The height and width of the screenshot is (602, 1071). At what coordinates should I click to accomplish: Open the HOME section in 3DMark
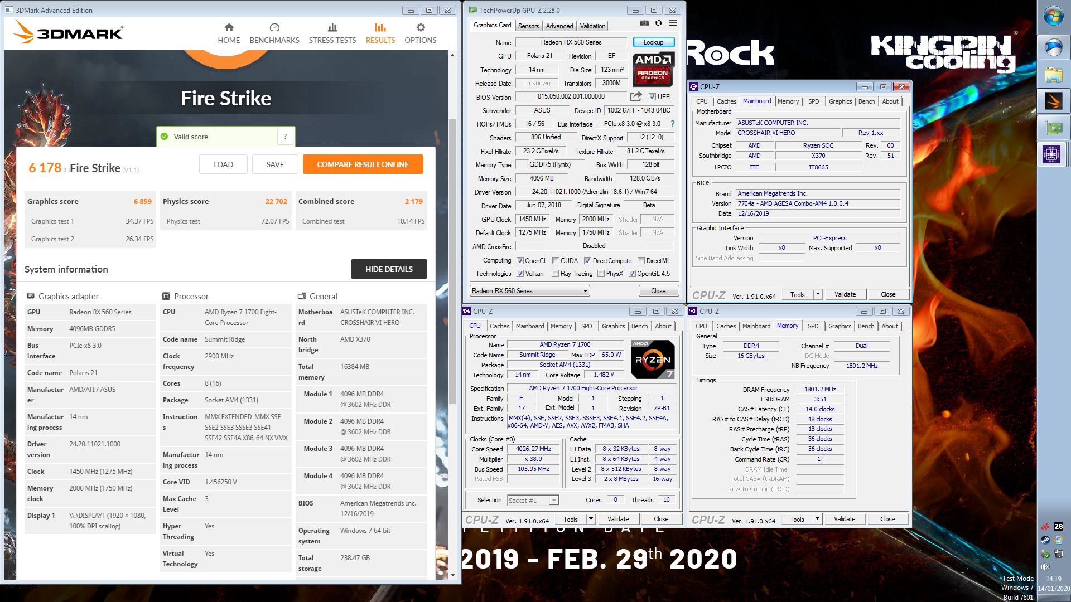coord(229,33)
